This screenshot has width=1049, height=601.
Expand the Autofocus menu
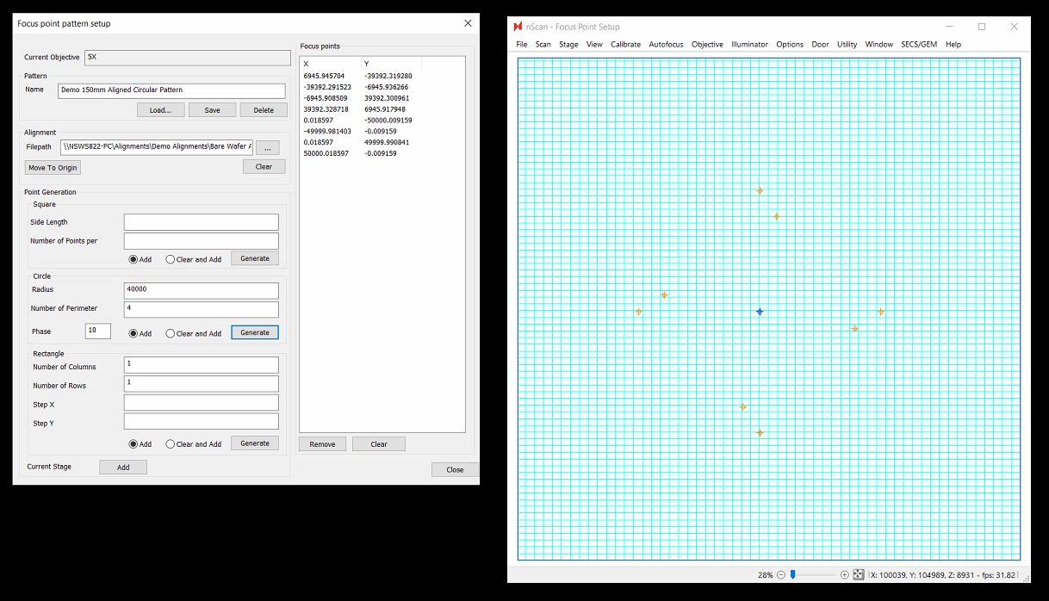pos(666,45)
